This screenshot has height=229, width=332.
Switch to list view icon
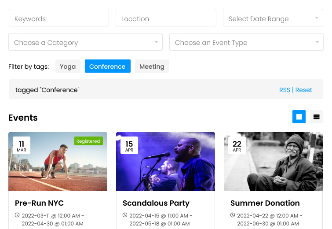pyautogui.click(x=316, y=117)
